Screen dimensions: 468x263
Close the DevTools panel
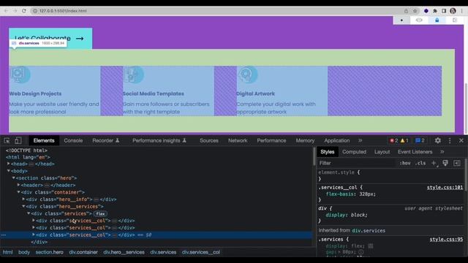pos(461,140)
